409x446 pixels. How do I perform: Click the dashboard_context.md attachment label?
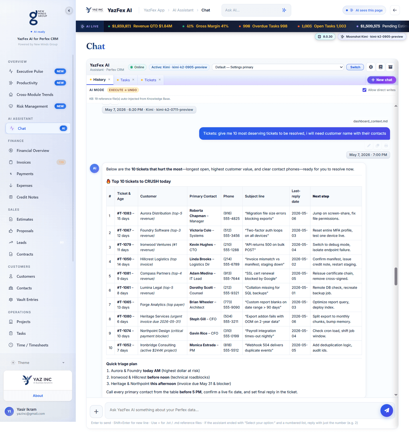pos(370,121)
